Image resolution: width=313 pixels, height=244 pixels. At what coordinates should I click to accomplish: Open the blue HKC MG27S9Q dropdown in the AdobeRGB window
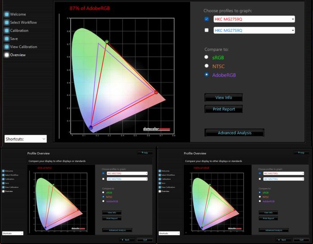pyautogui.click(x=254, y=30)
